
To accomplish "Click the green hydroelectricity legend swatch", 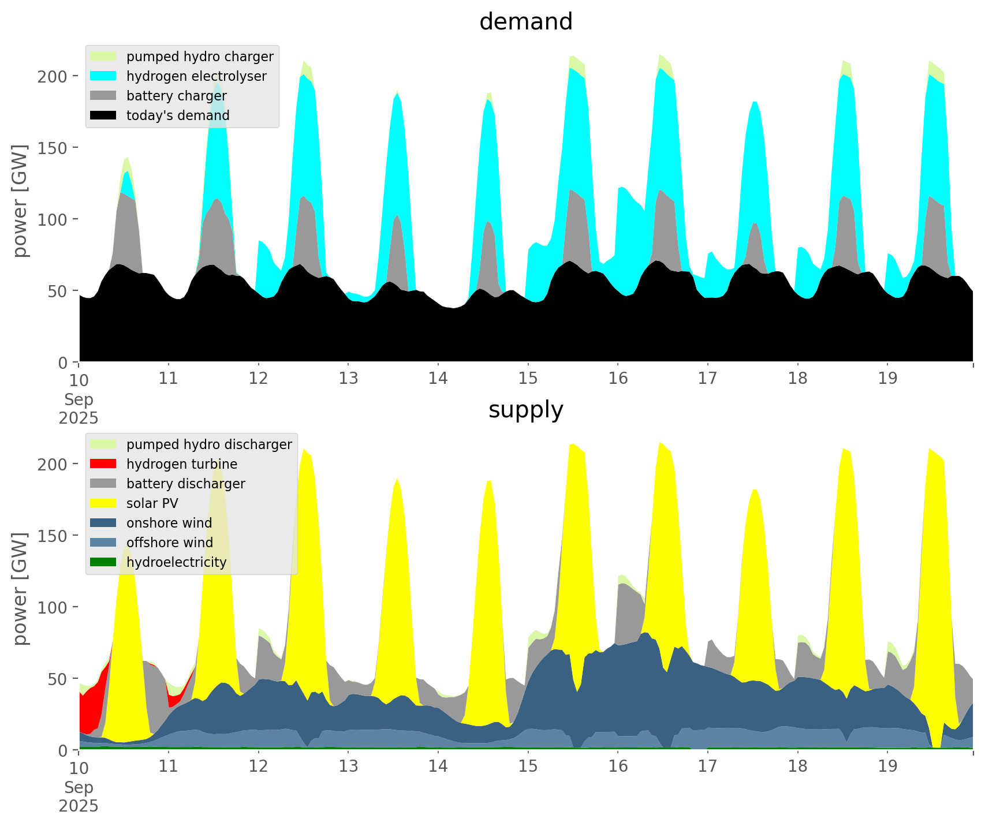I will [x=103, y=562].
